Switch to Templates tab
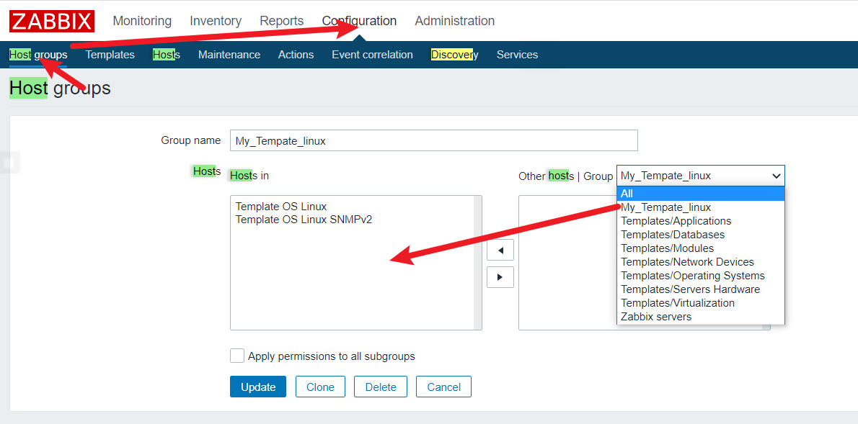Screen dimensions: 858x424 coord(110,55)
